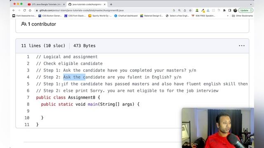This screenshot has width=264, height=148.
Task: Click the macOS red close window button
Action: [14, 4]
